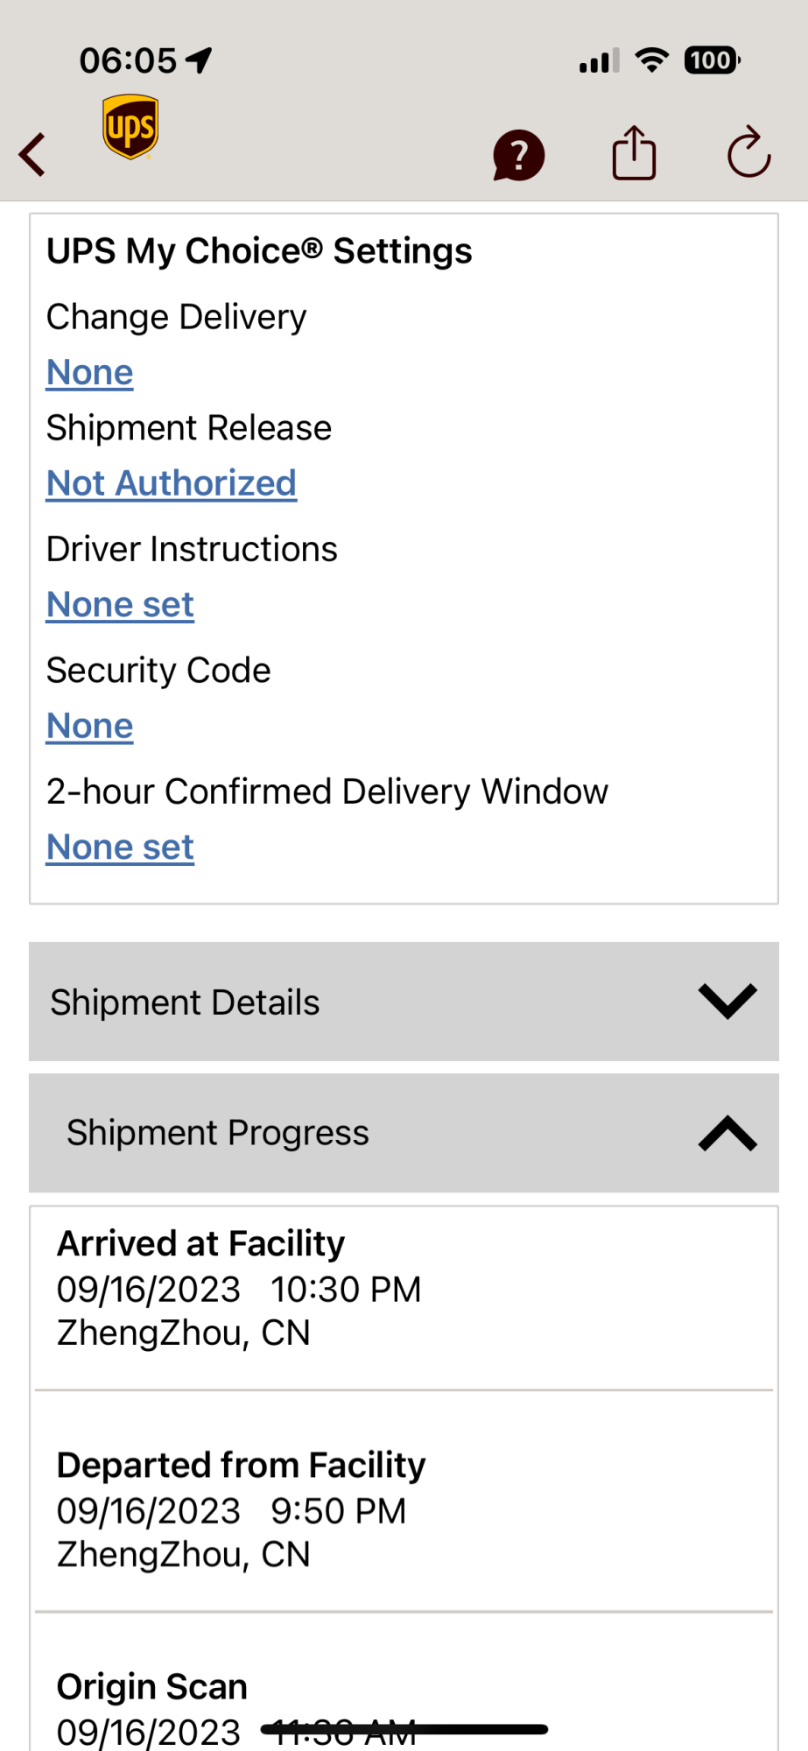Open Change Delivery 'None' link
Screen dimensions: 808x1751
[x=89, y=373]
